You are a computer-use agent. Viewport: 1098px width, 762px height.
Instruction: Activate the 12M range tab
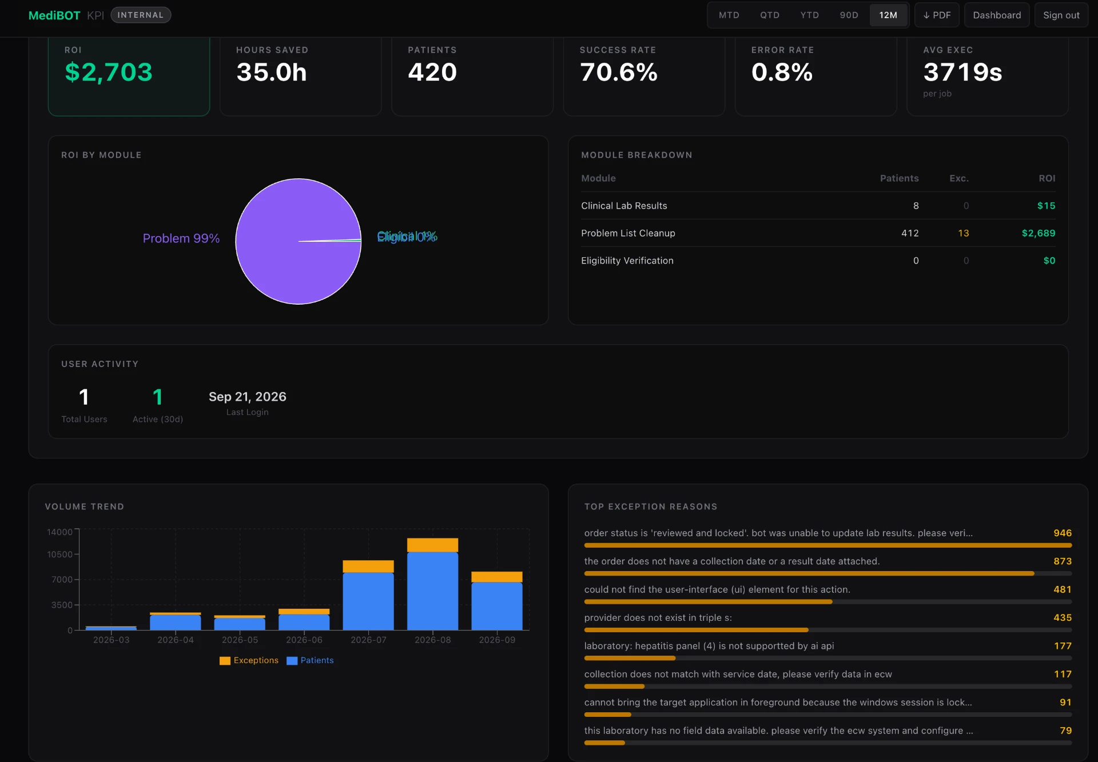(x=888, y=15)
